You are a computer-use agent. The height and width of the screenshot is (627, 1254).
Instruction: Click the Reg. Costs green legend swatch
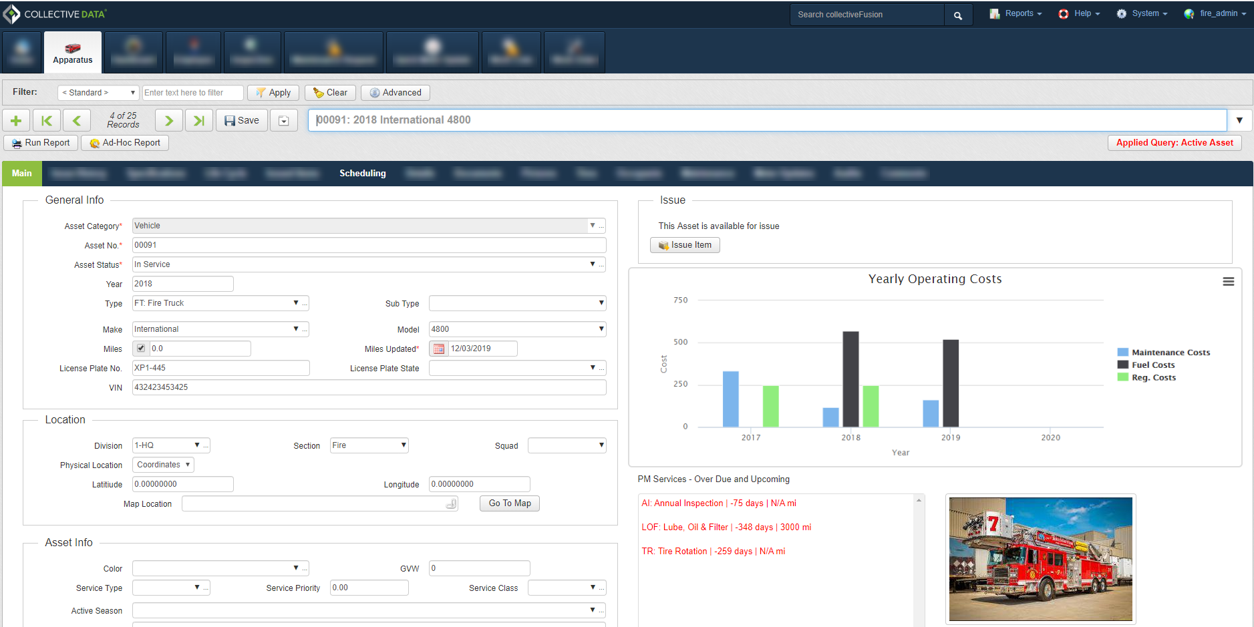point(1123,377)
